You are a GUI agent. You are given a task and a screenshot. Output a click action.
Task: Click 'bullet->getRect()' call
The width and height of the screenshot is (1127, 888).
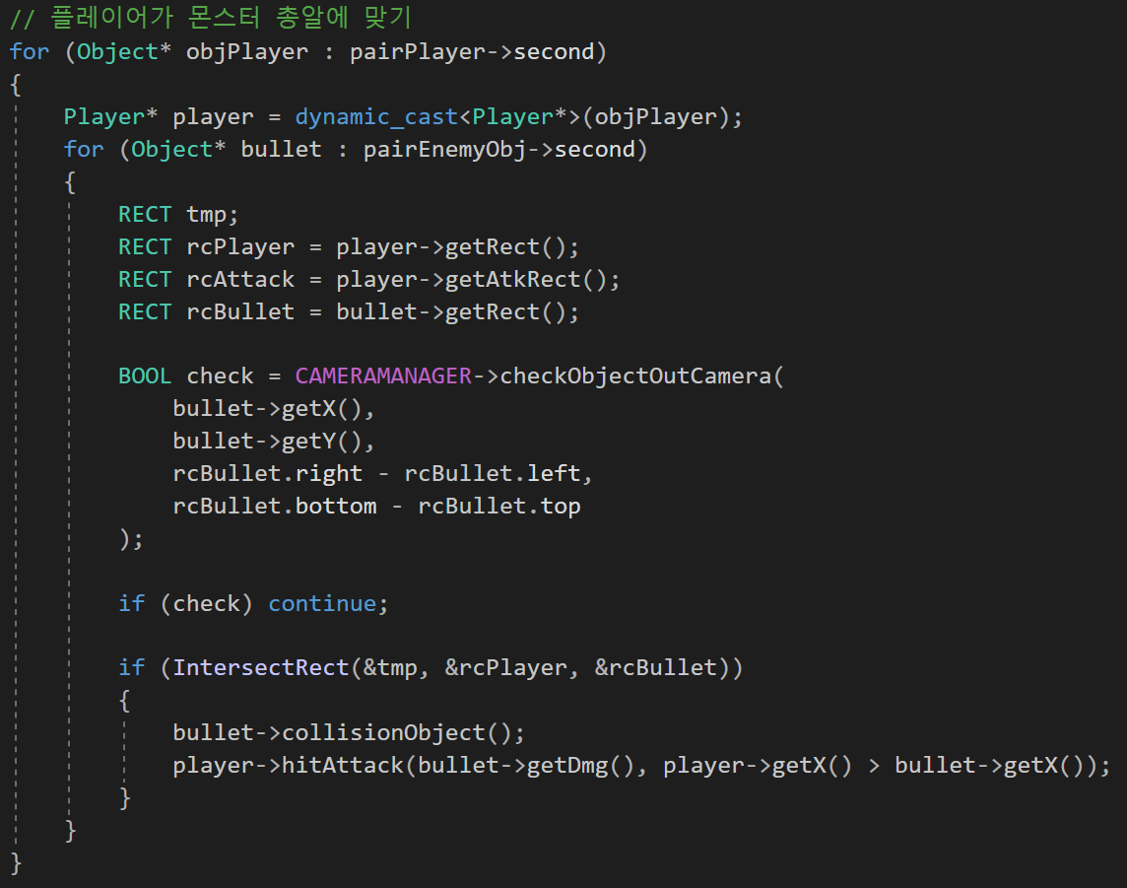[451, 312]
